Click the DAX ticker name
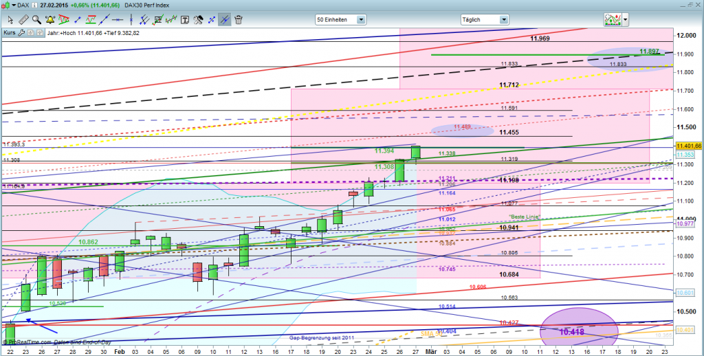 pos(23,5)
